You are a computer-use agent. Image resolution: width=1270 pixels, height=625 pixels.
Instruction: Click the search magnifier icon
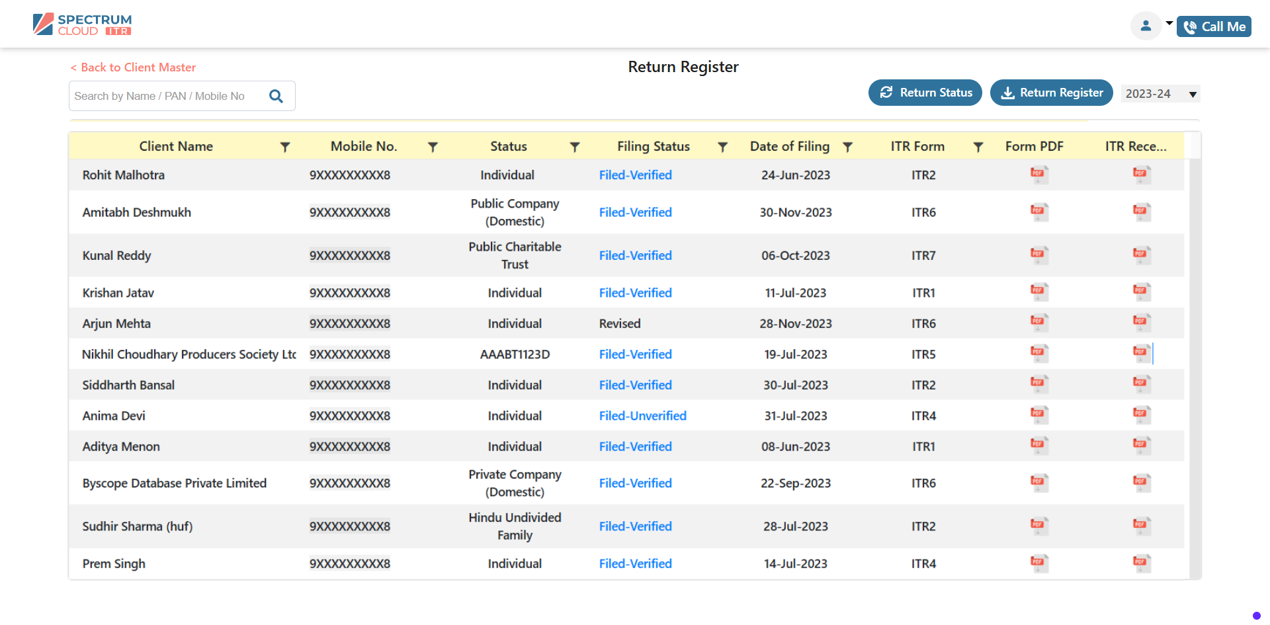pos(276,96)
